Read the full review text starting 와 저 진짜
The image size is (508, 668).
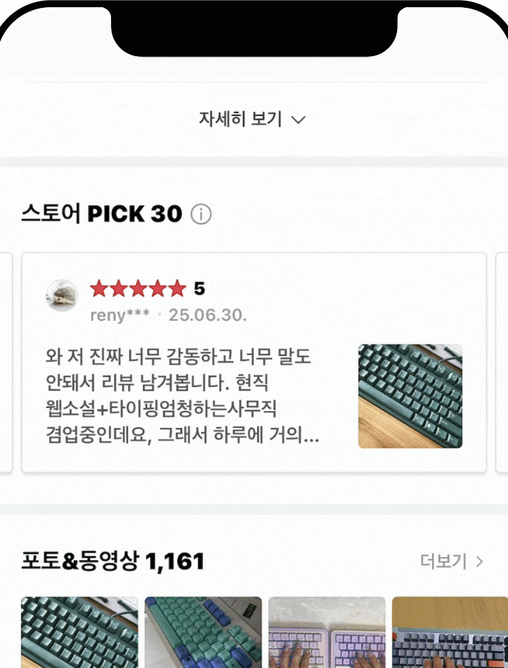[181, 396]
